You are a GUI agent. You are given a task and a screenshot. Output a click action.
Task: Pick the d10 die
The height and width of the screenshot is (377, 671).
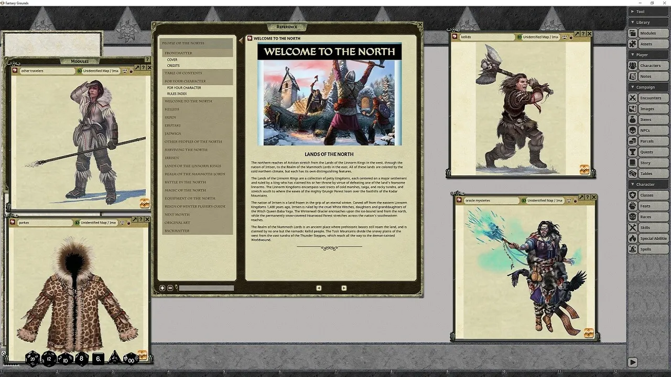(66, 359)
